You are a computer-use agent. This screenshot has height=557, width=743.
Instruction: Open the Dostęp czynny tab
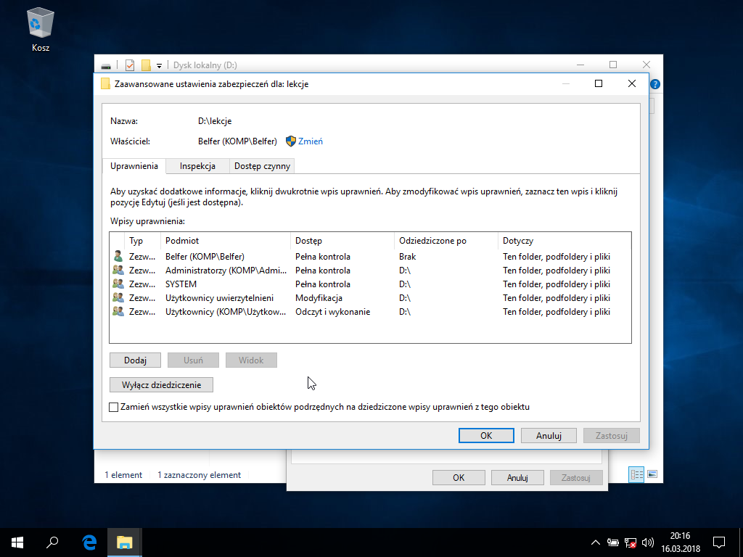tap(262, 166)
